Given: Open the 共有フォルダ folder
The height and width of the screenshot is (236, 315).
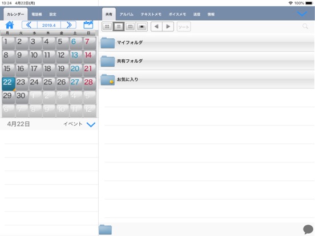Looking at the screenshot, I should tap(207, 61).
